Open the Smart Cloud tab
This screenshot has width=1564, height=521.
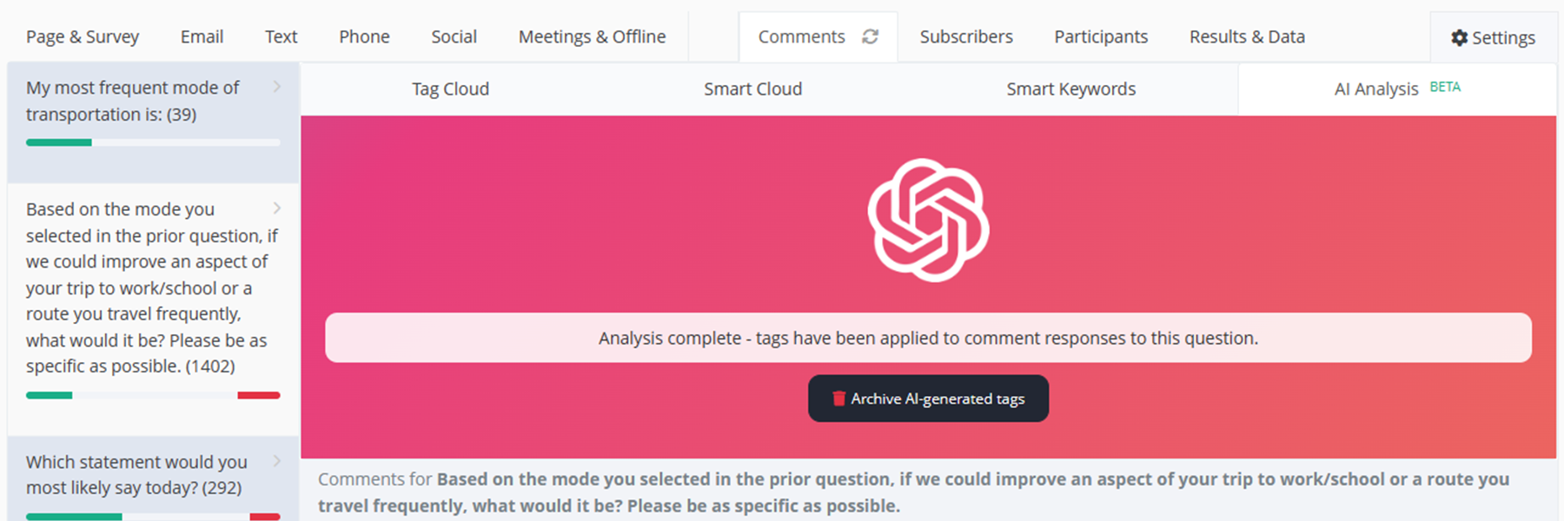pyautogui.click(x=752, y=89)
